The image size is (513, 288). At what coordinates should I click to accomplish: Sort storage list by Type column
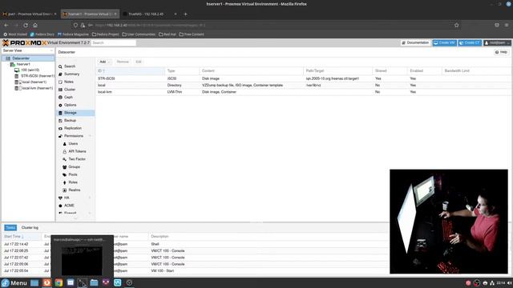[182, 71]
